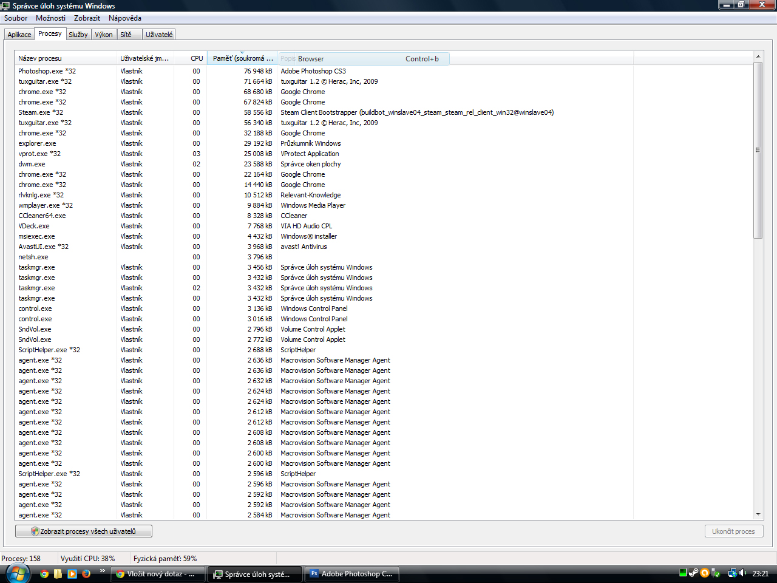The width and height of the screenshot is (777, 583).
Task: Click the Safely Remove Hardware tray icon
Action: 716,573
